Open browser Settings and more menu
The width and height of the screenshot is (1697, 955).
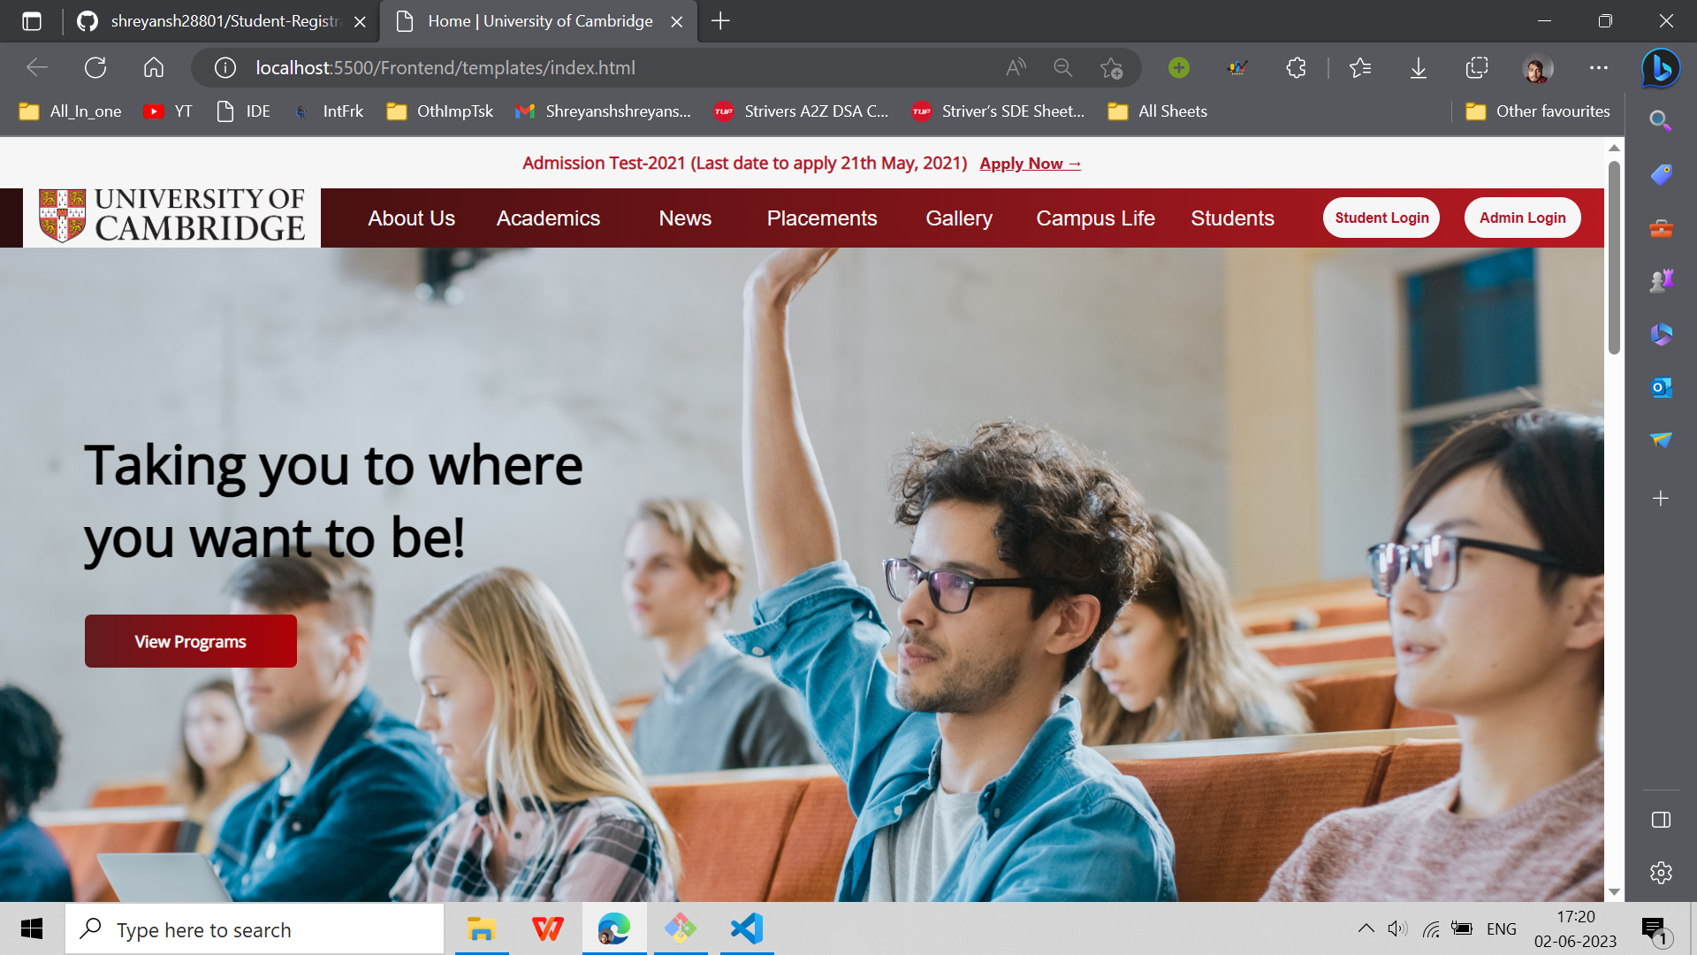[1598, 68]
